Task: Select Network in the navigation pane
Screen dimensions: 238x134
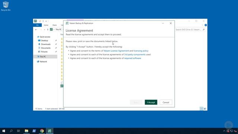Action: point(43,61)
